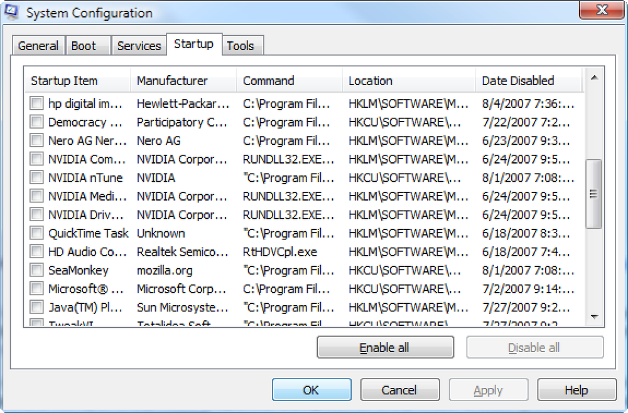This screenshot has height=413, width=628.
Task: Select the Participatory C... manufacturer cell
Action: coord(182,122)
